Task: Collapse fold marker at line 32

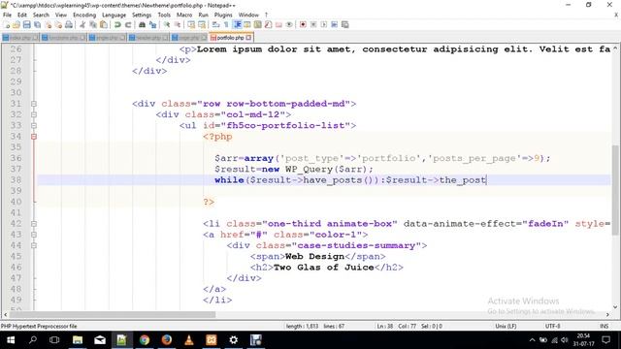Action: [x=34, y=114]
